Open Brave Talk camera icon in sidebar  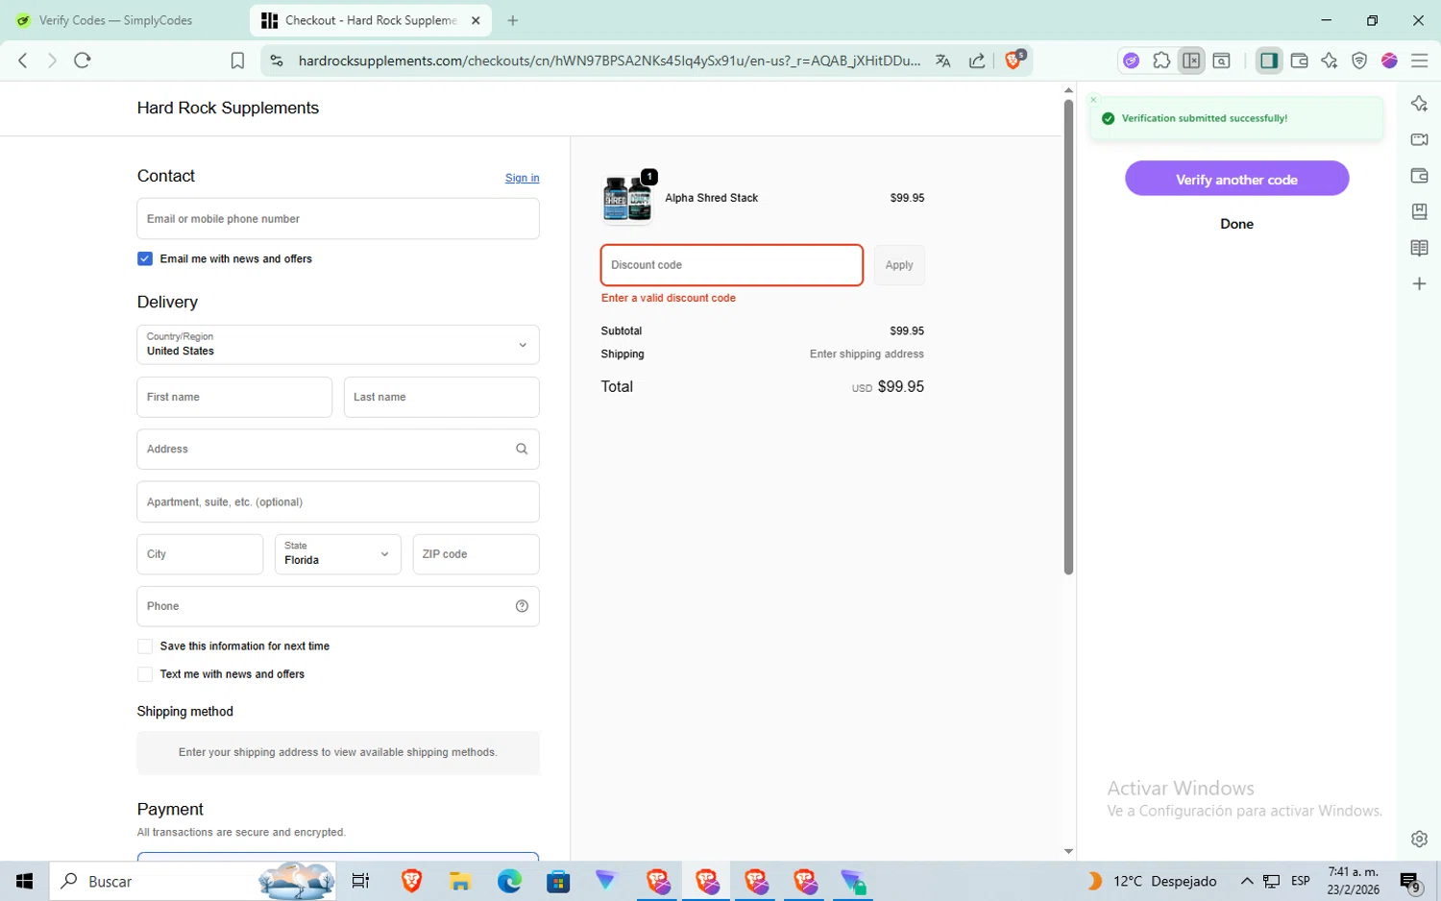(x=1419, y=139)
